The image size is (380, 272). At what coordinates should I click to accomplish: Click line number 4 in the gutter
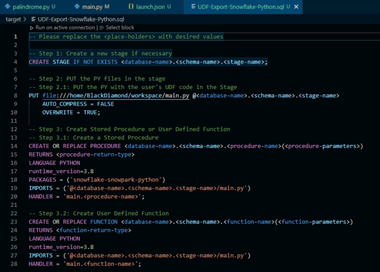coord(16,62)
